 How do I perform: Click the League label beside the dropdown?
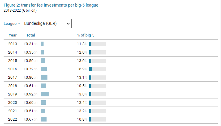(12, 23)
